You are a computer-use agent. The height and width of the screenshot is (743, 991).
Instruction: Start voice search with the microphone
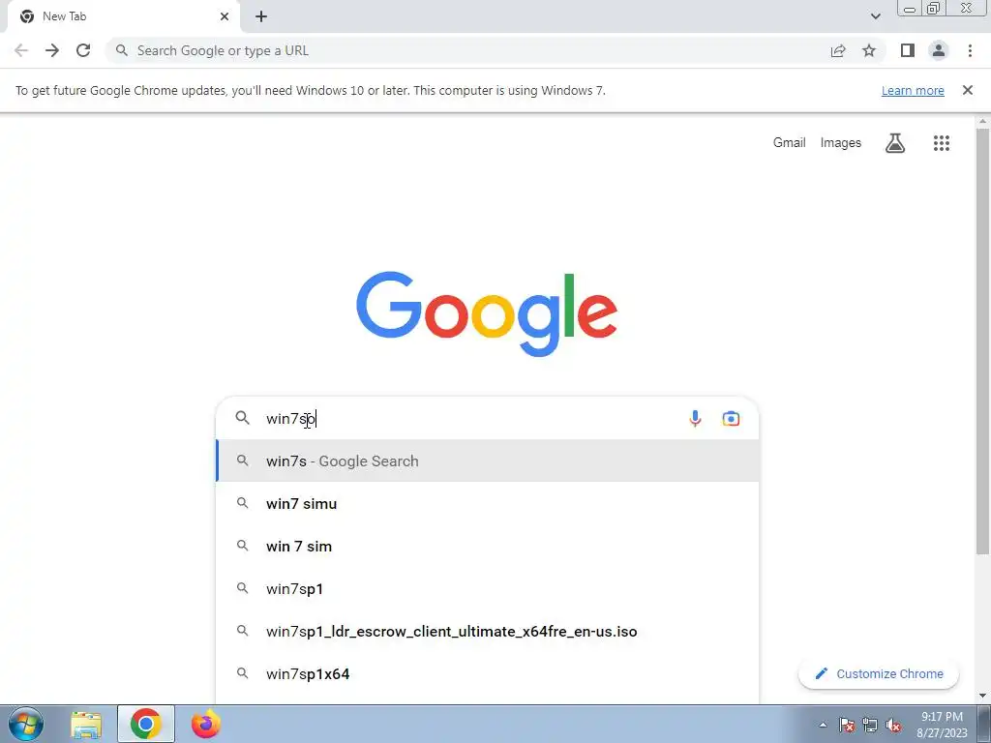[x=695, y=418]
